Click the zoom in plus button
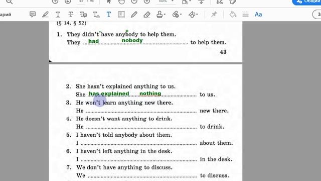The height and width of the screenshot is (181, 321). click(x=147, y=2)
